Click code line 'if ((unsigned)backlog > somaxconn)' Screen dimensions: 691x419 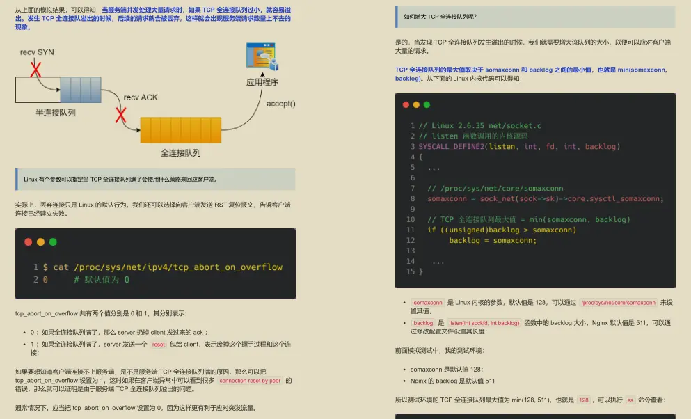click(x=502, y=230)
